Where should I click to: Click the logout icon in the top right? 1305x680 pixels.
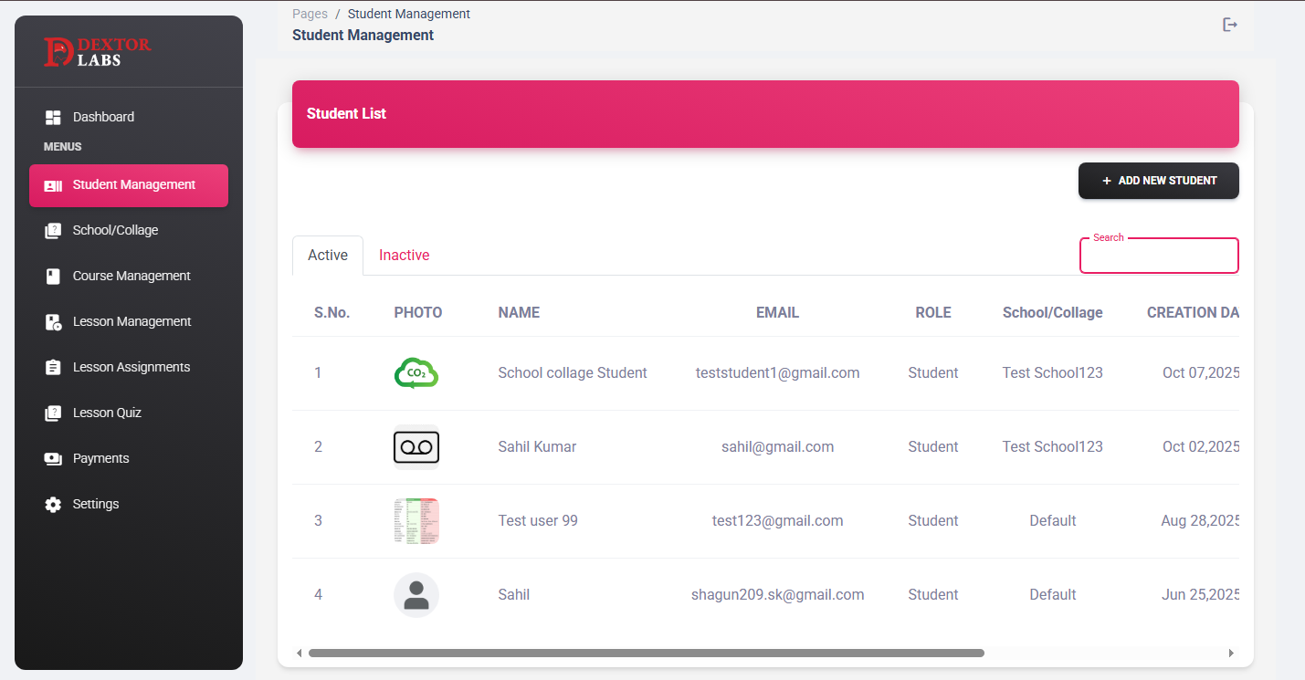1229,25
